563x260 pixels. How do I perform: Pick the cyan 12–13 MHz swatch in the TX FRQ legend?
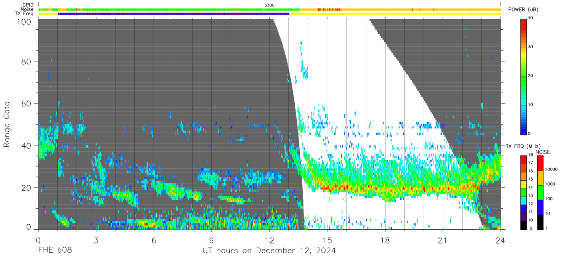(x=524, y=200)
